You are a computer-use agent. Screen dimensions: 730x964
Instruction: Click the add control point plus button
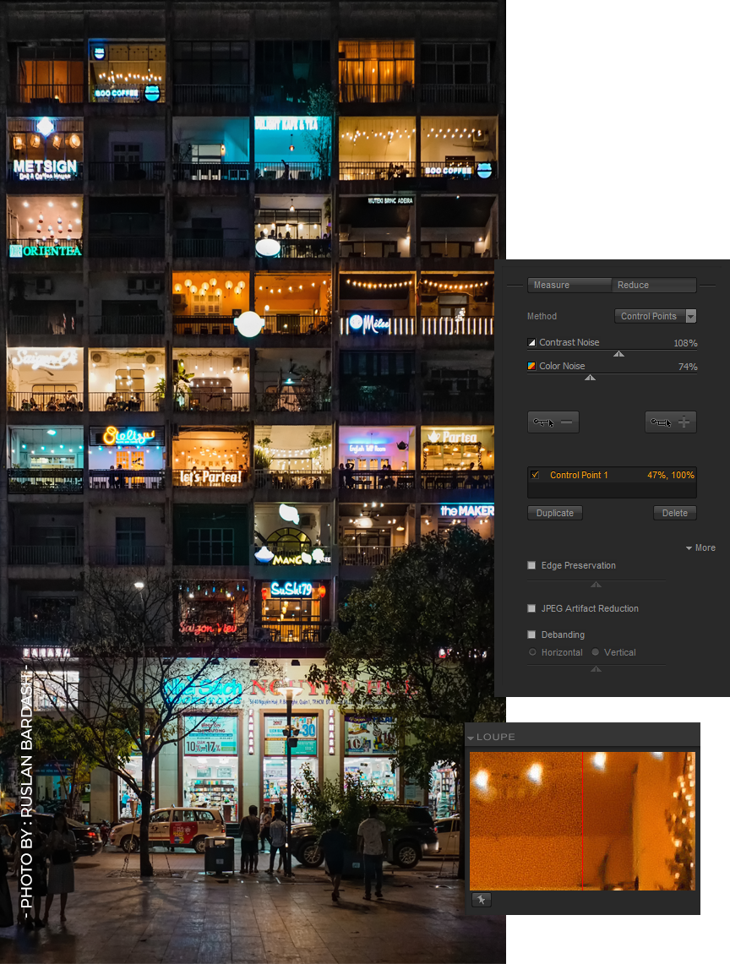click(x=670, y=422)
